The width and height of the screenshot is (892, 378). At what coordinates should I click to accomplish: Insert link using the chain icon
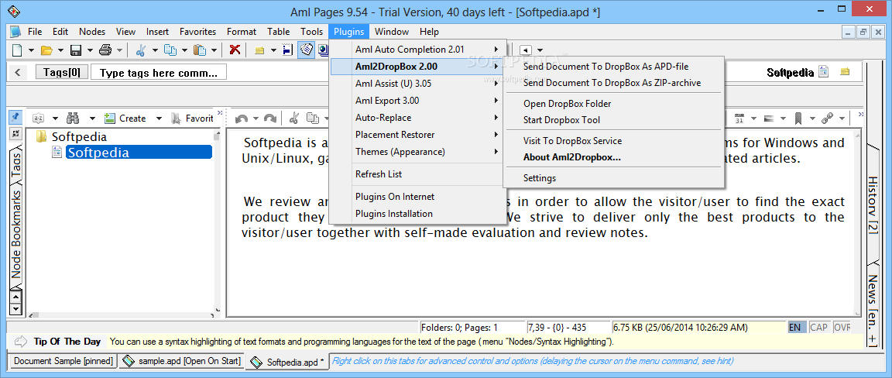pyautogui.click(x=828, y=119)
